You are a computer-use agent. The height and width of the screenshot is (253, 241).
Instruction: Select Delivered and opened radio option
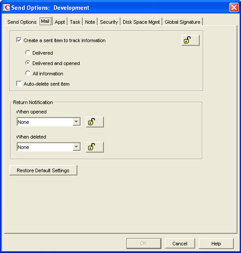pyautogui.click(x=28, y=63)
